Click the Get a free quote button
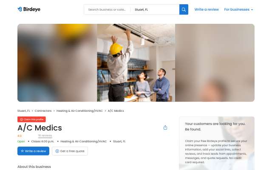This screenshot has width=272, height=170. (70, 151)
